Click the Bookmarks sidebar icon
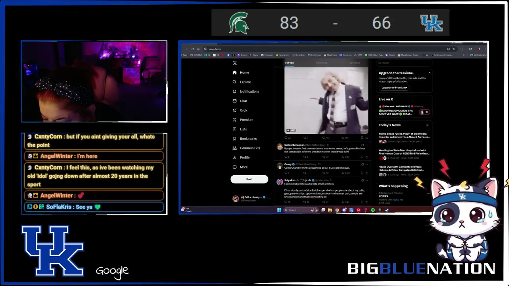The height and width of the screenshot is (286, 509). (235, 139)
